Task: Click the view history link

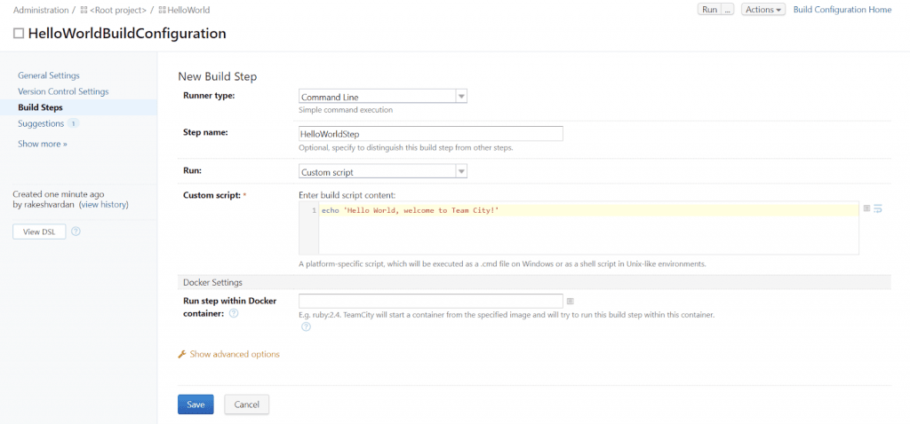Action: point(103,204)
